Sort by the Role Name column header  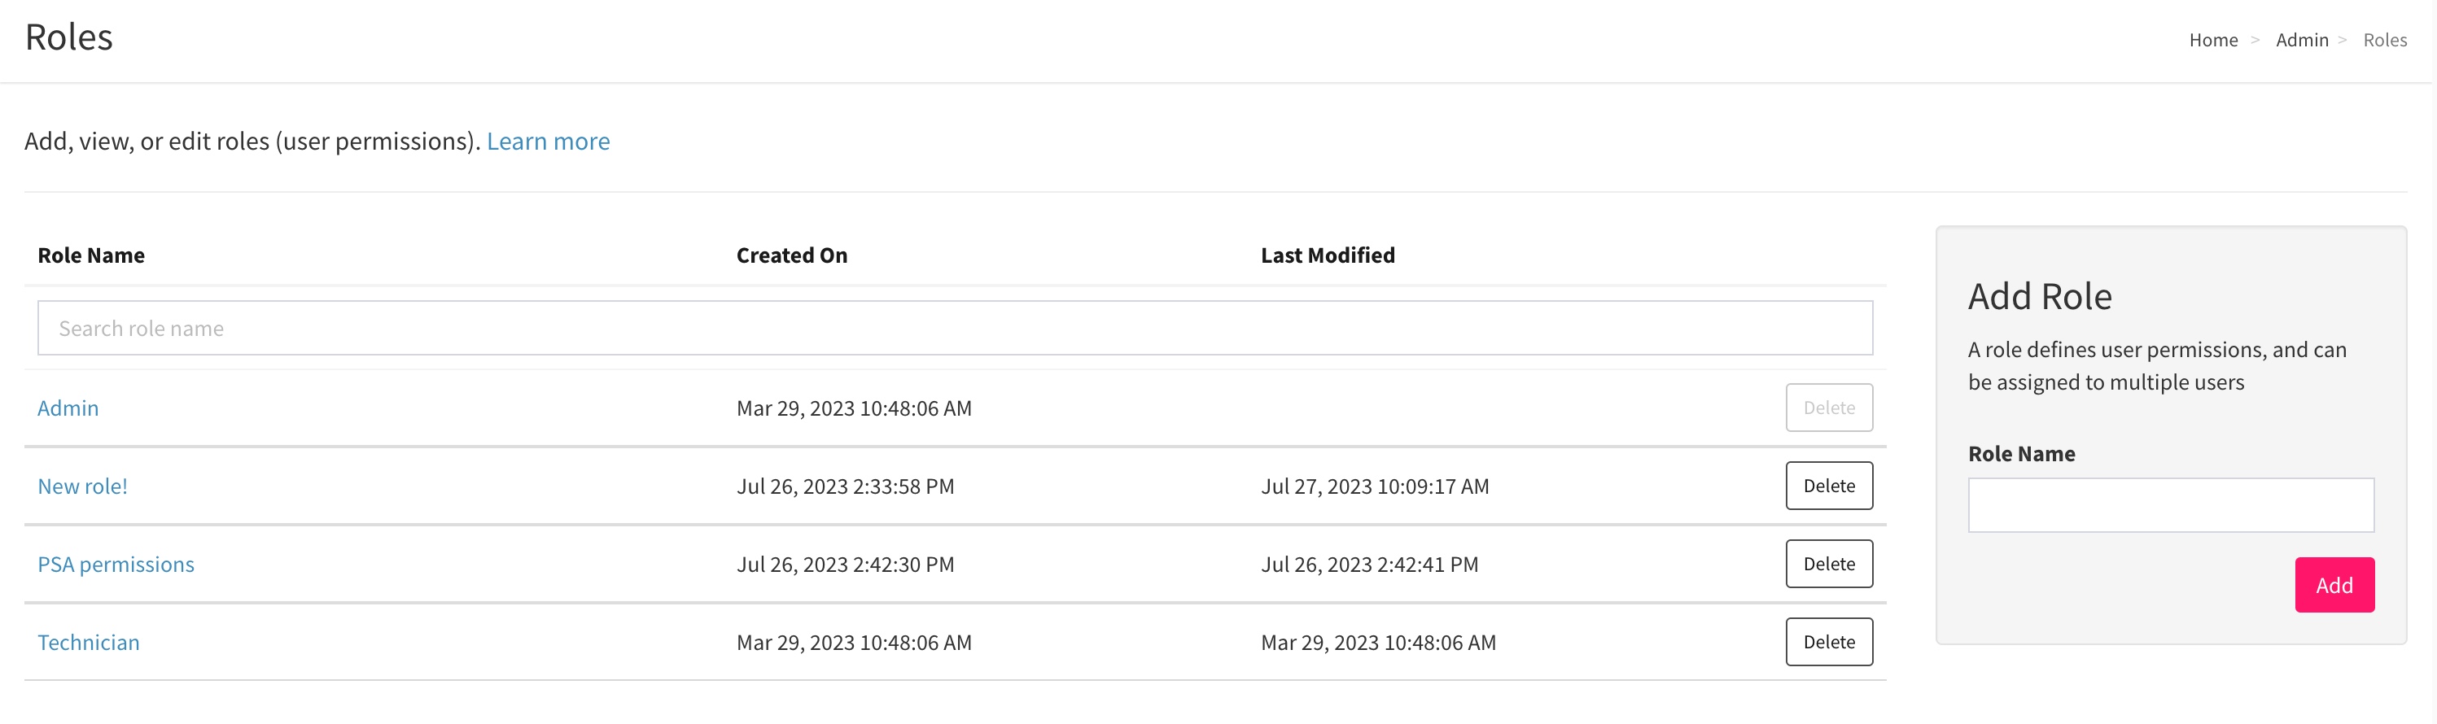(x=91, y=255)
